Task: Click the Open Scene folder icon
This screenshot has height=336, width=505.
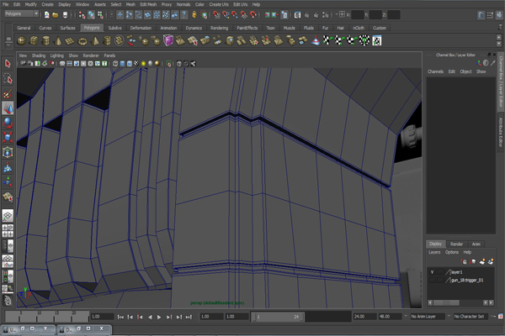Action: click(56, 15)
